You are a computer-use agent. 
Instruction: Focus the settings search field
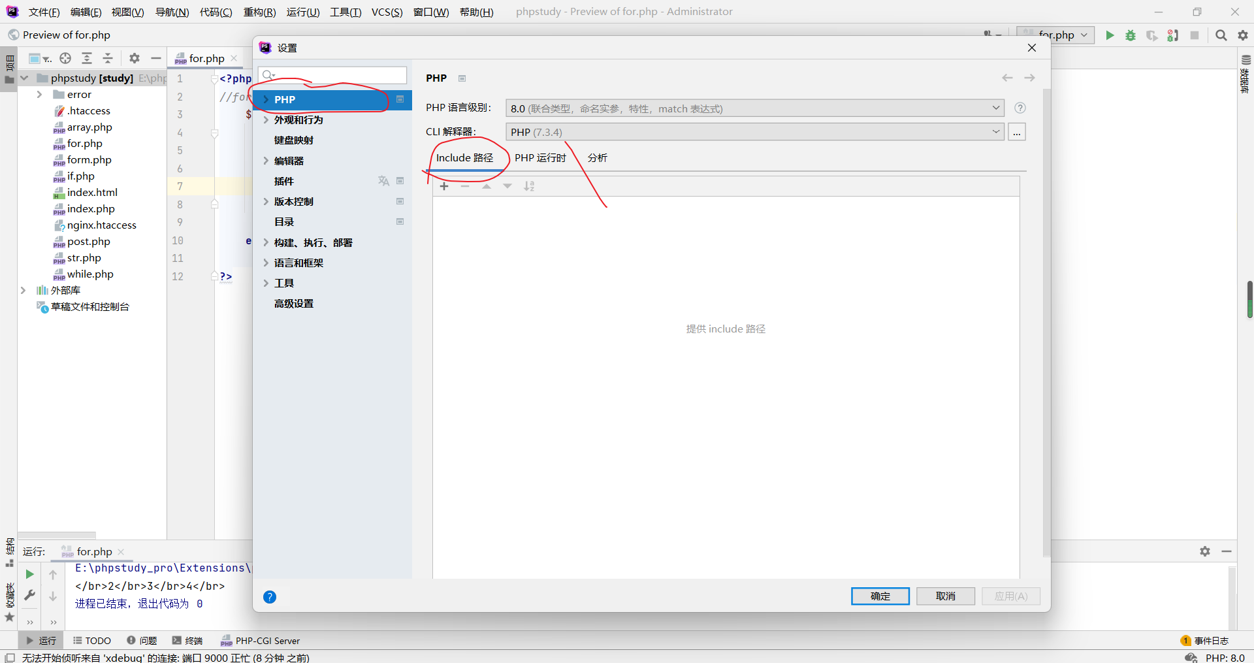(x=332, y=74)
